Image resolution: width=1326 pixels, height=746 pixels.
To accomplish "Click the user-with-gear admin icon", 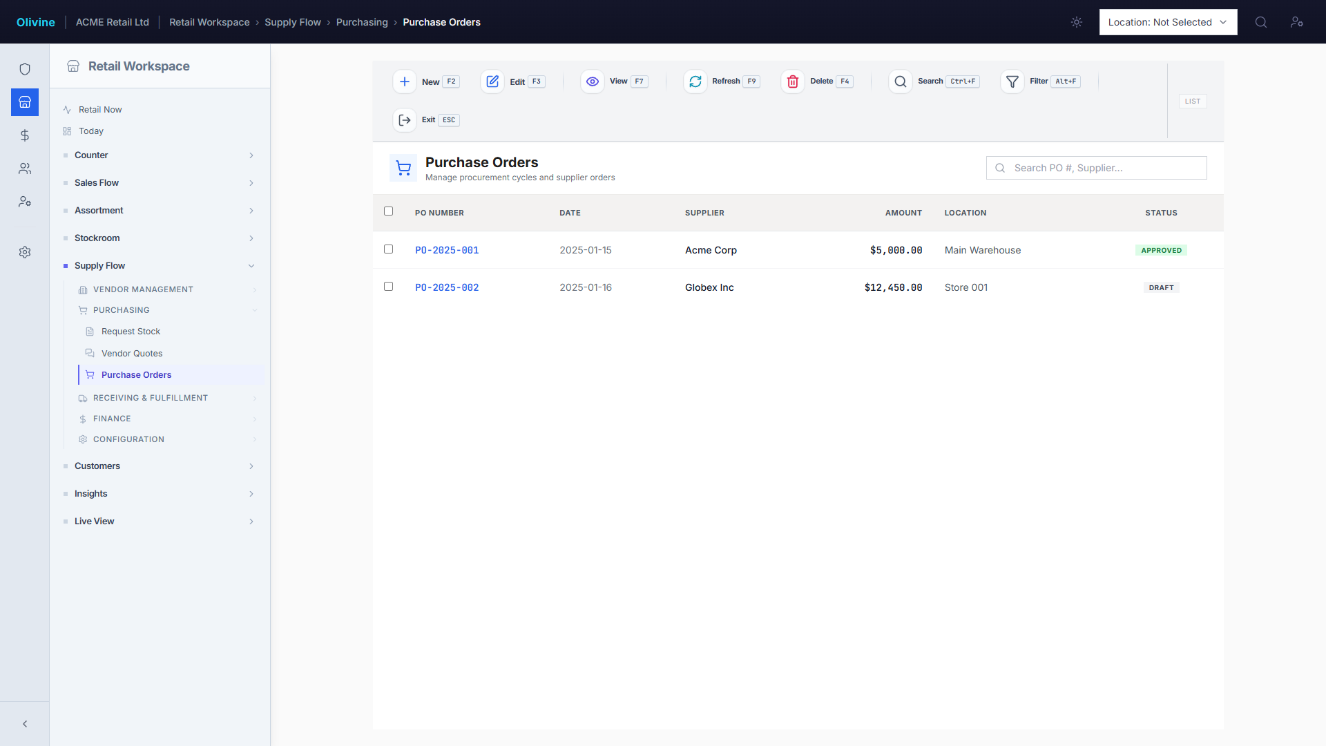I will 25,202.
